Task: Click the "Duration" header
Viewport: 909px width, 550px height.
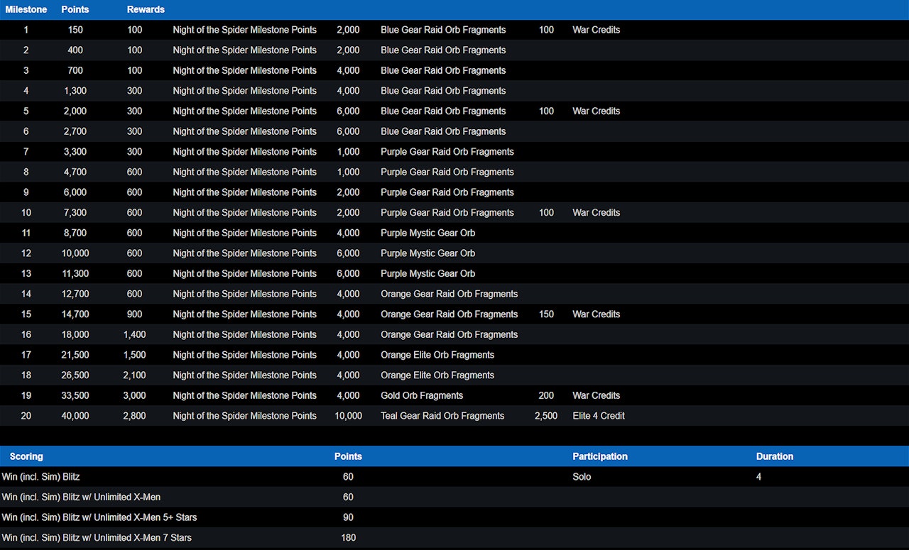Action: (775, 456)
